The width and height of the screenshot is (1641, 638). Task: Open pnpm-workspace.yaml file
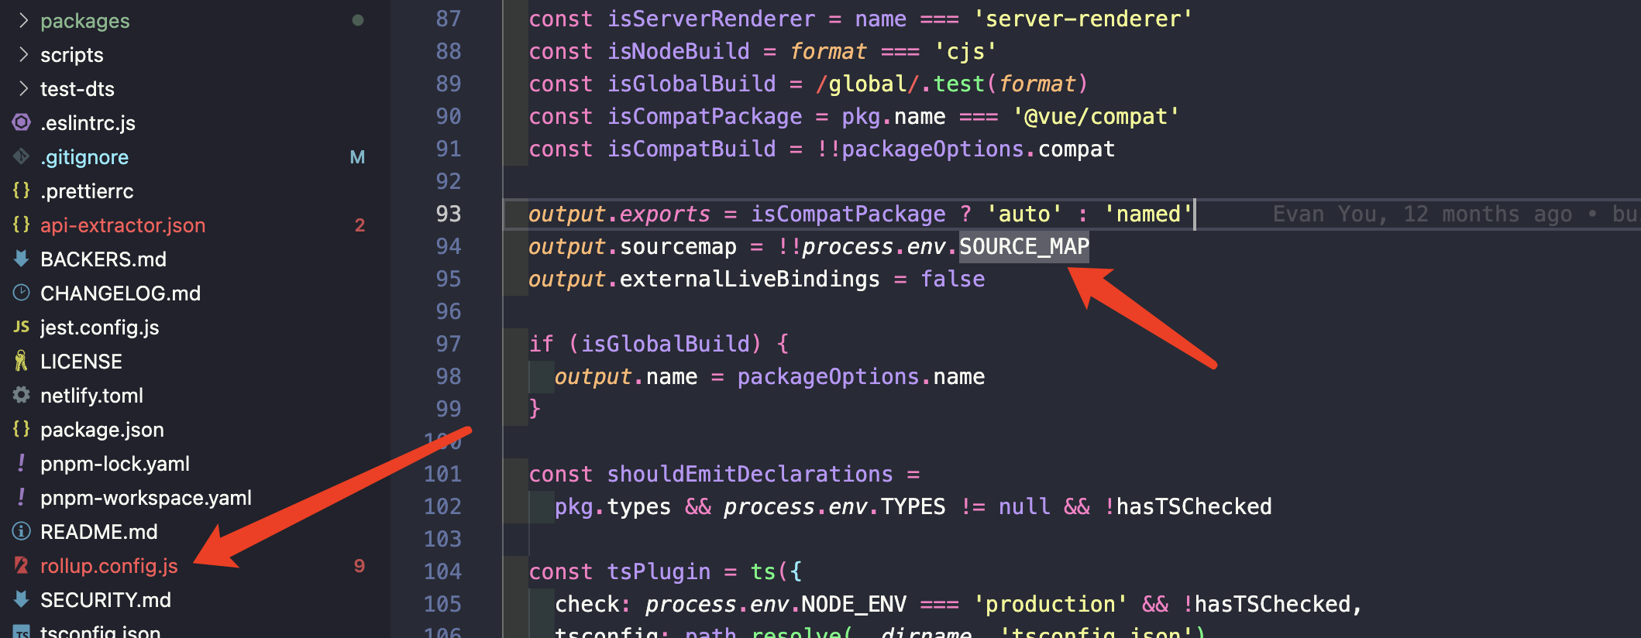146,497
